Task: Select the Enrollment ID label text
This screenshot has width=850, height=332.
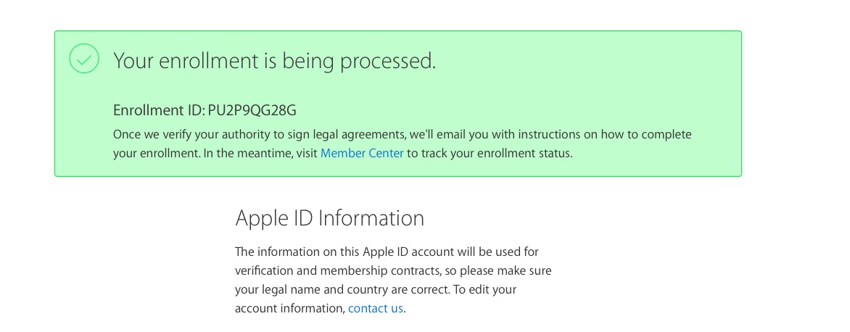Action: coord(159,111)
